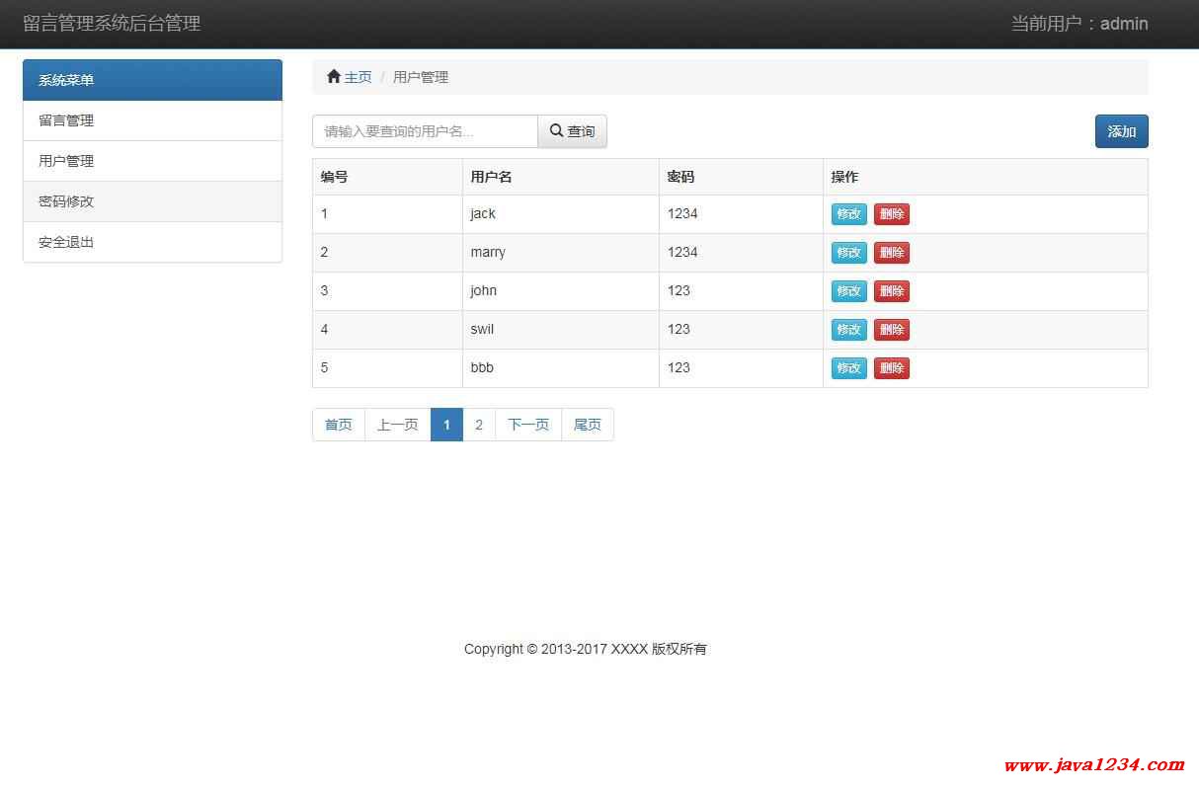The height and width of the screenshot is (788, 1199).
Task: Edit user jack with 修改 button
Action: pos(848,214)
